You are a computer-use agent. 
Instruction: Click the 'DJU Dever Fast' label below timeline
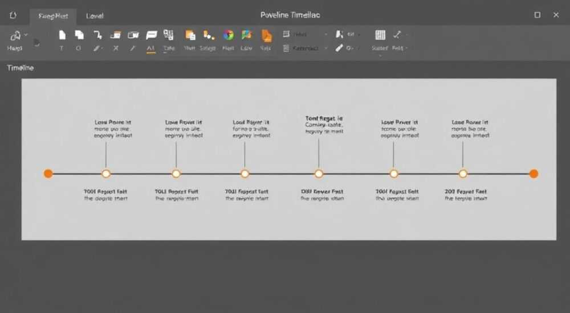click(322, 191)
